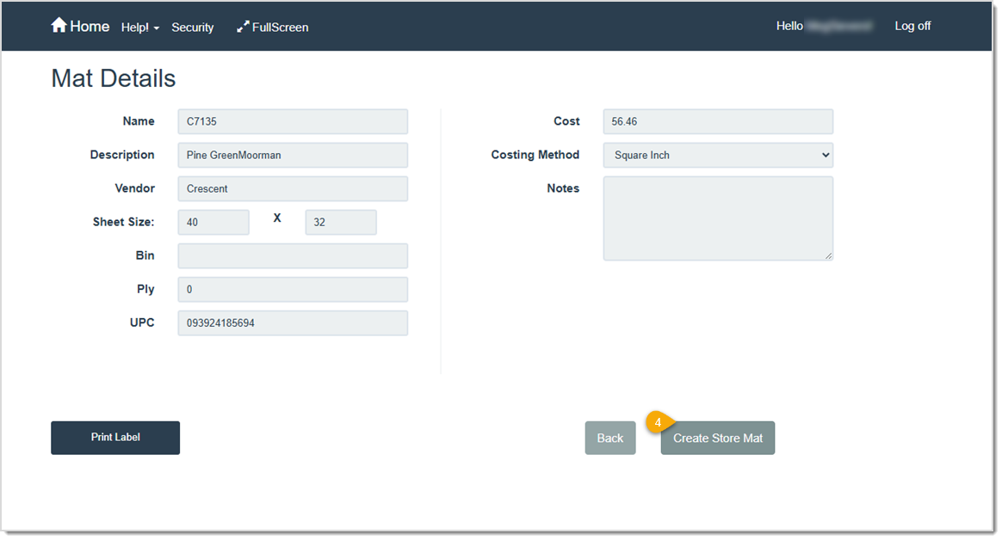Click the Sheet Size width field showing 40
The width and height of the screenshot is (1002, 540).
click(x=213, y=222)
